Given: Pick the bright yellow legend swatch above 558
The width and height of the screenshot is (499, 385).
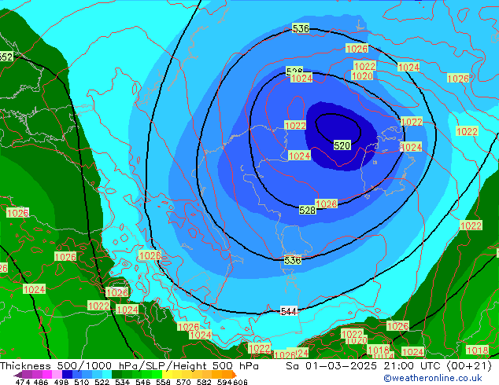Looking at the screenshot, I should pos(168,375).
